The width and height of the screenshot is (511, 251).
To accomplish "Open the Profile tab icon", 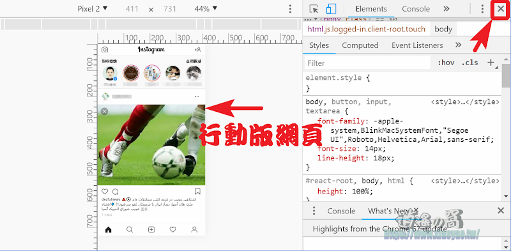I will [x=195, y=230].
